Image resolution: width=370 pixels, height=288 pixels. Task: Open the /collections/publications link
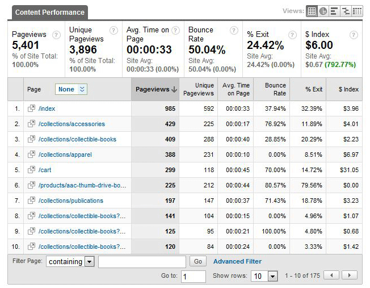point(71,201)
